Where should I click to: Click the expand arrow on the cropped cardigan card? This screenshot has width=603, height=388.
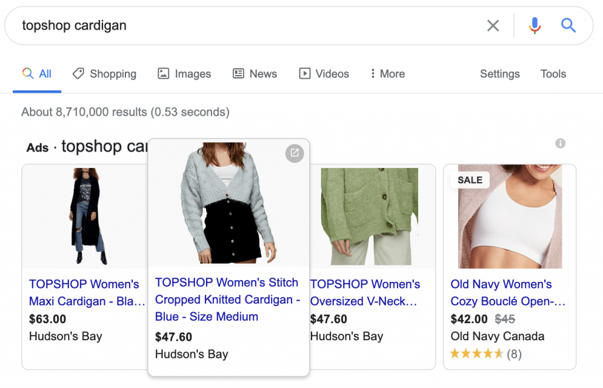point(294,153)
